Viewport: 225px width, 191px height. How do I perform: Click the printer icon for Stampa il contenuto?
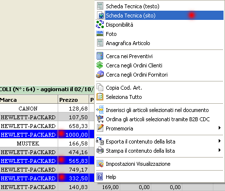coord(100,150)
